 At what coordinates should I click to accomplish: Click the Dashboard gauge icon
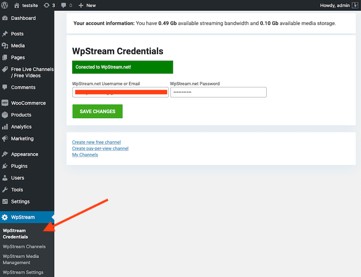(x=5, y=18)
